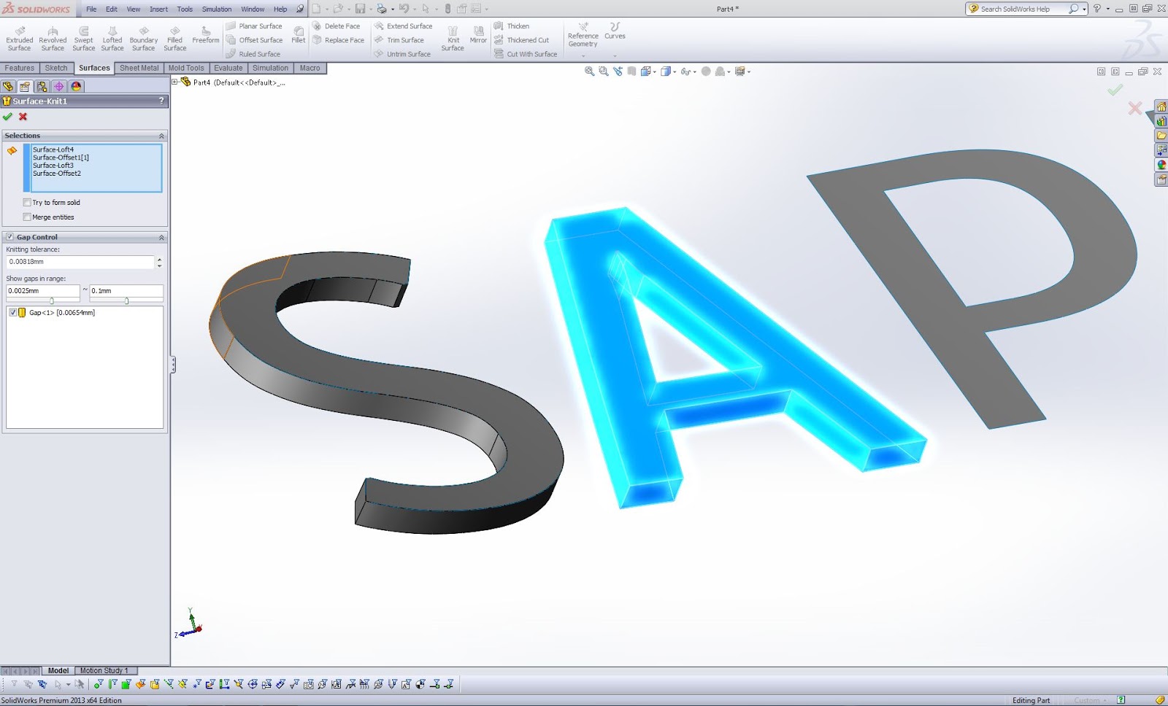Activate the Lofted Surface tool
The image size is (1168, 706).
click(x=112, y=39)
